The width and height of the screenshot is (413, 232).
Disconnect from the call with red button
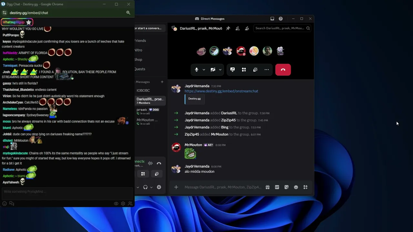(x=283, y=70)
